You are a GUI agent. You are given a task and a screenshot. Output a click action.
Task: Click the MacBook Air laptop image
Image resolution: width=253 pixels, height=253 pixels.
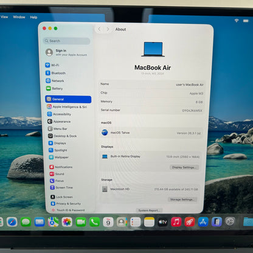pyautogui.click(x=153, y=49)
